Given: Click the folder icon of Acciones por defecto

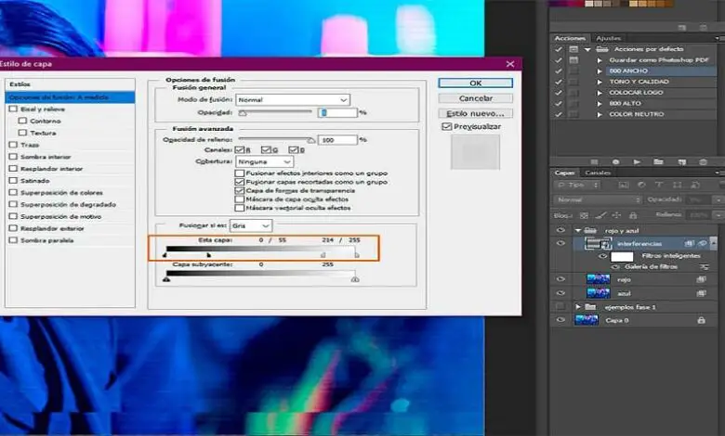Looking at the screenshot, I should click(x=601, y=49).
